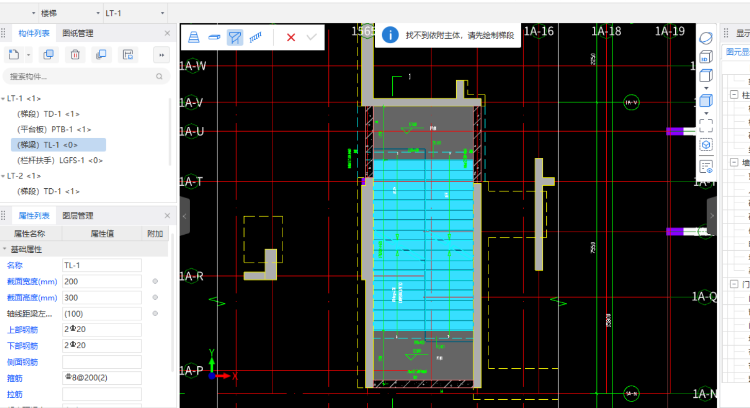The height and width of the screenshot is (408, 750).
Task: Edit the 截面宽度 value 200
Action: (x=102, y=282)
